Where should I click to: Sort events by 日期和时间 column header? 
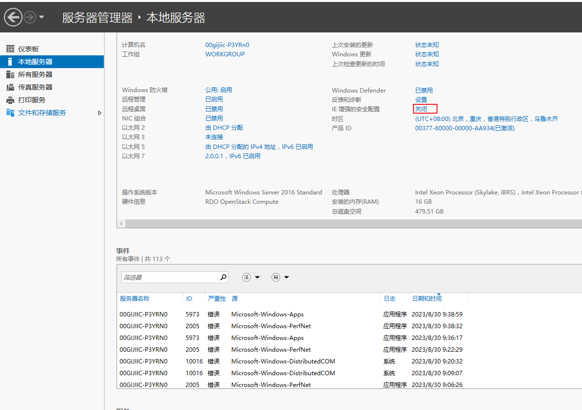pyautogui.click(x=427, y=298)
